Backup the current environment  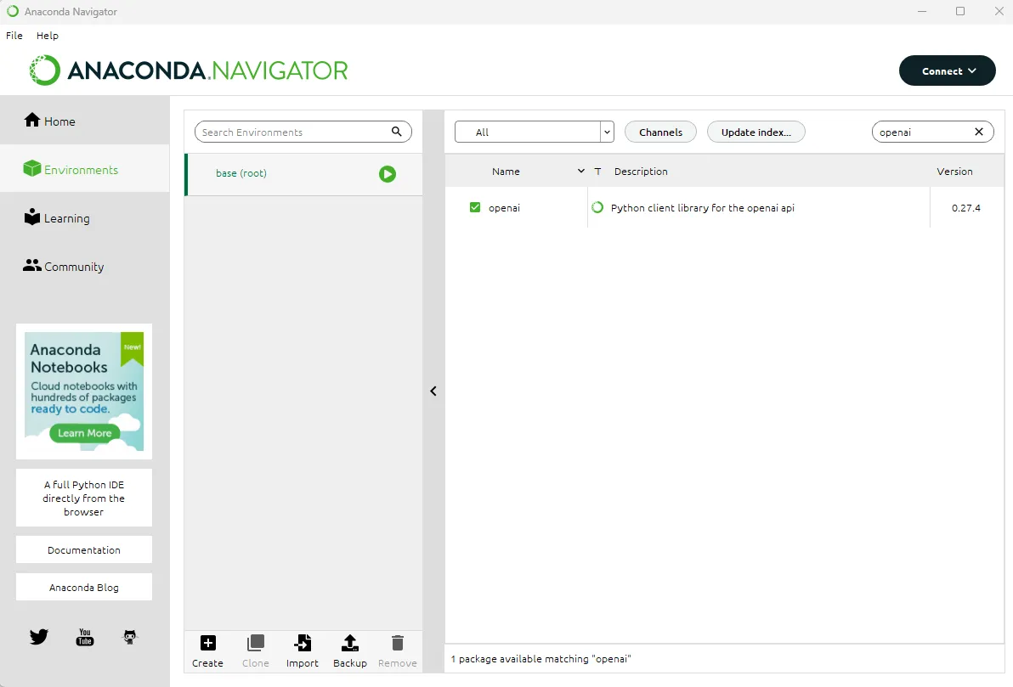point(349,650)
